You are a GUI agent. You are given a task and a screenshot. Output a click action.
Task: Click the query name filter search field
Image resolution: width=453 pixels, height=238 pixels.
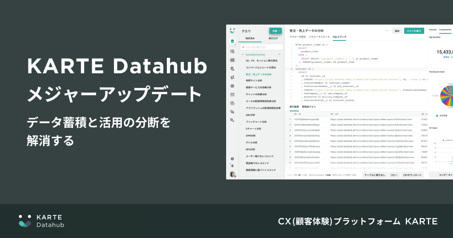point(262,47)
